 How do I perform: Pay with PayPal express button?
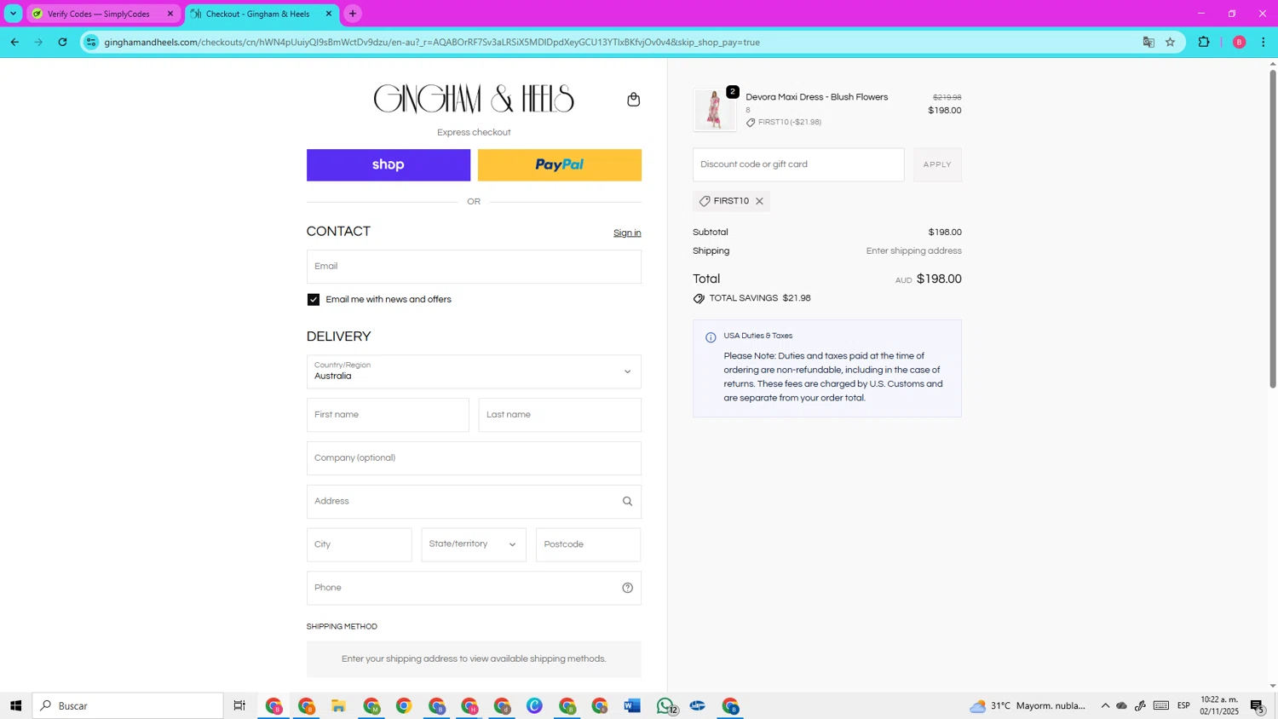pos(560,165)
